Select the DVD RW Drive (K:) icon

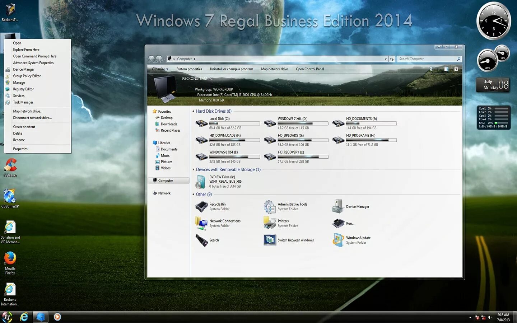coord(201,182)
